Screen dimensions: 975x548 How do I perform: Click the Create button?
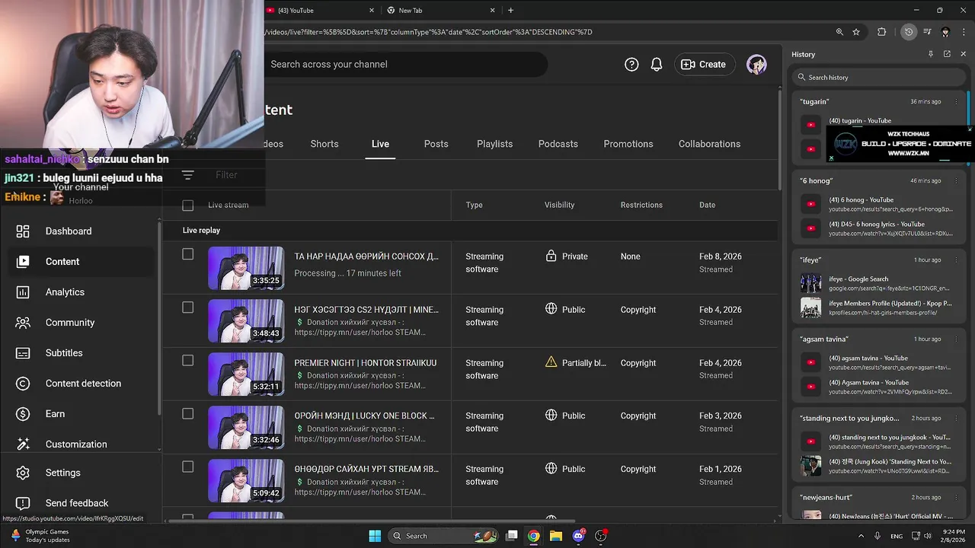(704, 65)
